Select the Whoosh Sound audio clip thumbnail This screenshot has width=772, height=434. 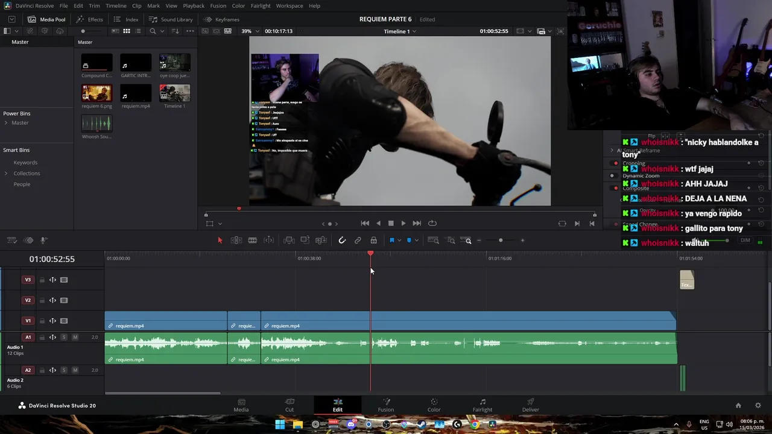coord(96,124)
